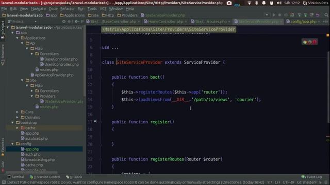The height and width of the screenshot is (185, 330).
Task: Toggle the Event Log tool window
Action: (311, 177)
